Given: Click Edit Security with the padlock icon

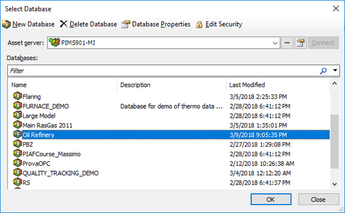Looking at the screenshot, I should coord(219,24).
